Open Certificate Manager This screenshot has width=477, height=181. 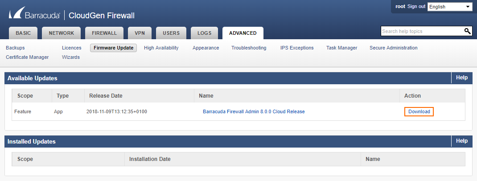[x=27, y=57]
